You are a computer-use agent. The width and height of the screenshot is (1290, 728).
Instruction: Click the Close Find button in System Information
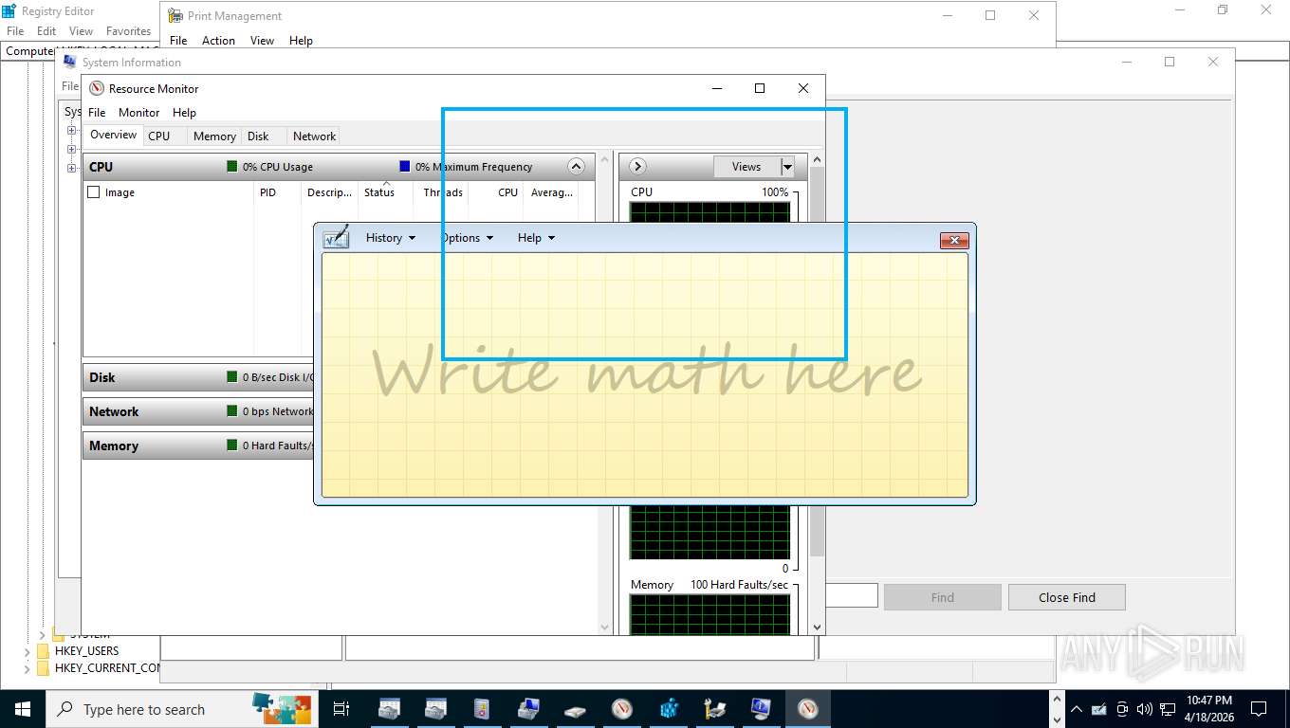1067,597
